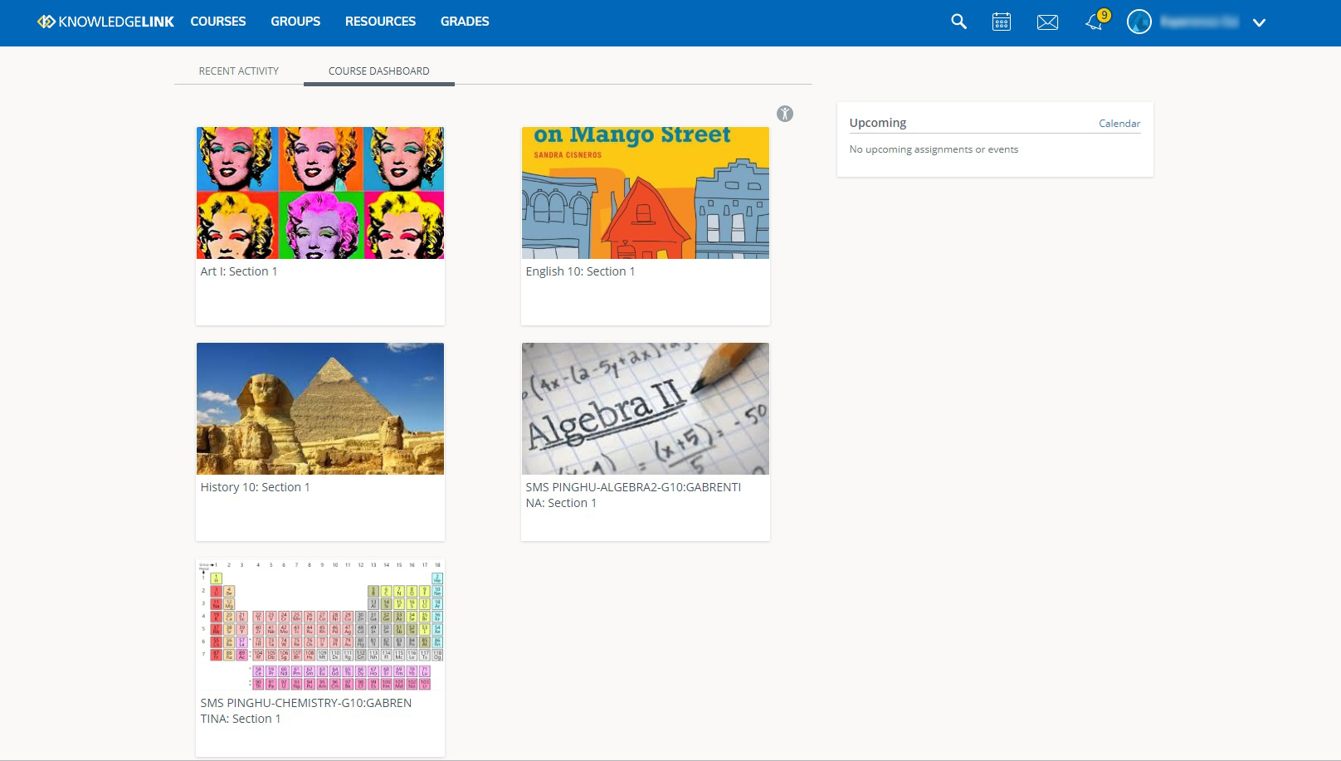The image size is (1341, 761).
Task: Open Art I: Section 1 link
Action: pos(239,271)
